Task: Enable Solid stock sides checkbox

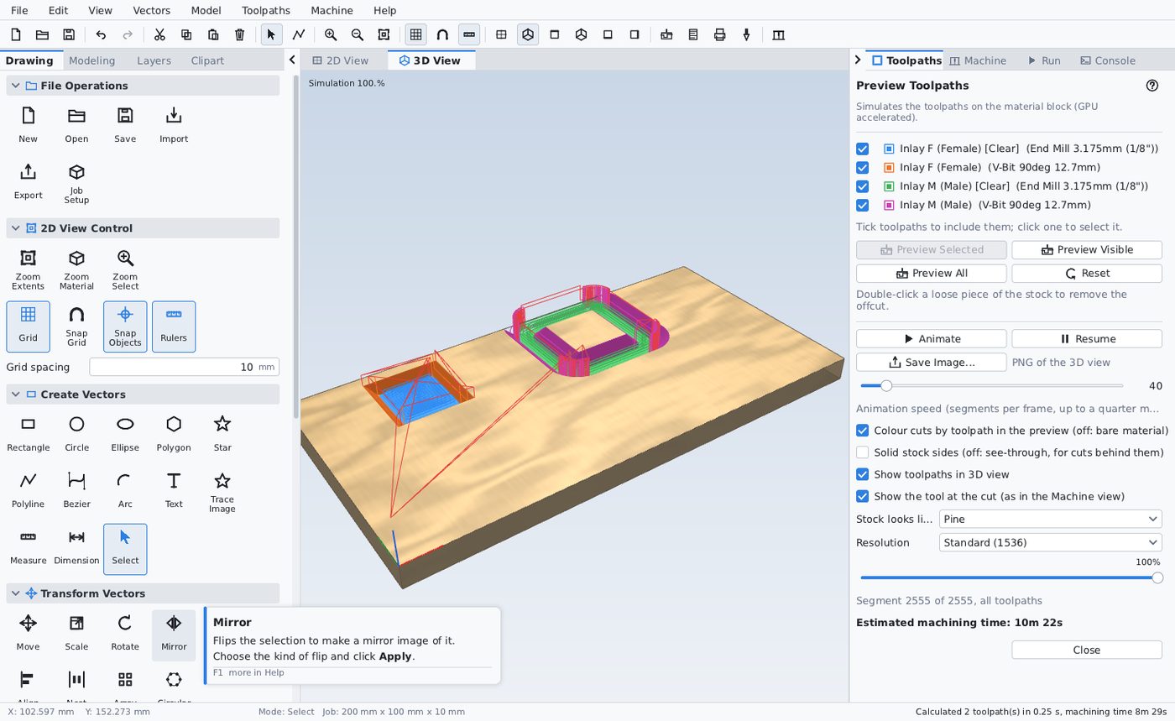Action: [862, 452]
